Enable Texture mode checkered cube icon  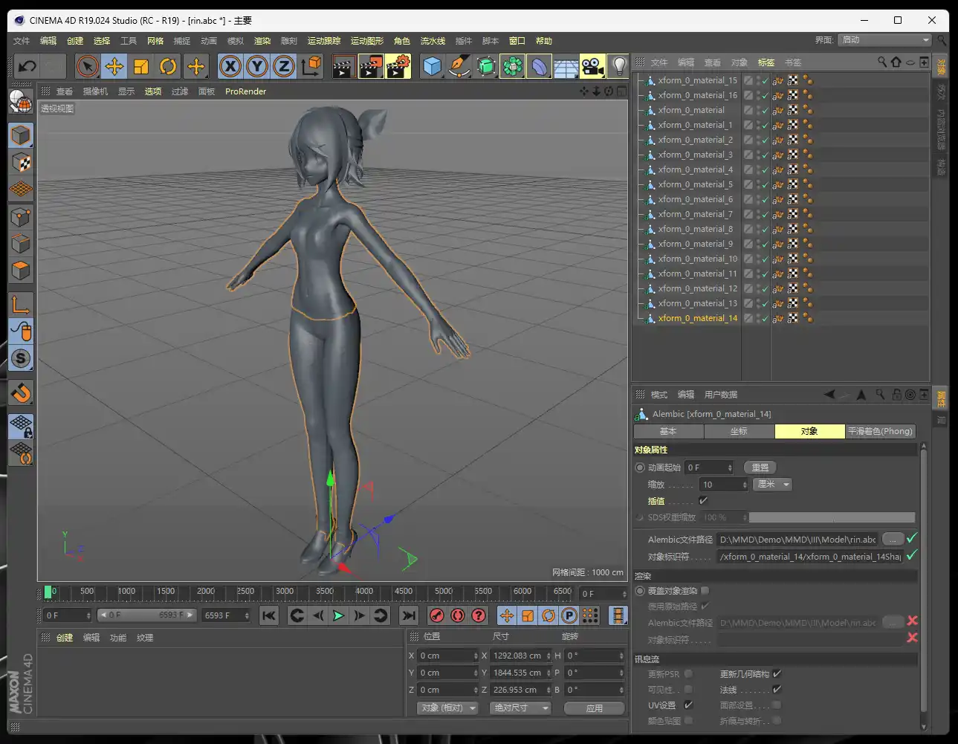[21, 162]
